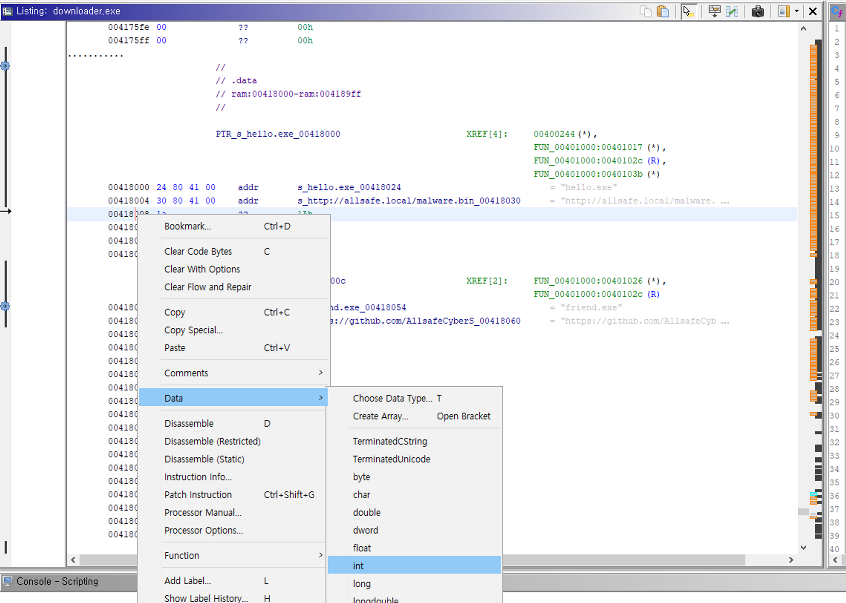Choose Copy Special... menu item
The image size is (846, 603).
coord(233,330)
